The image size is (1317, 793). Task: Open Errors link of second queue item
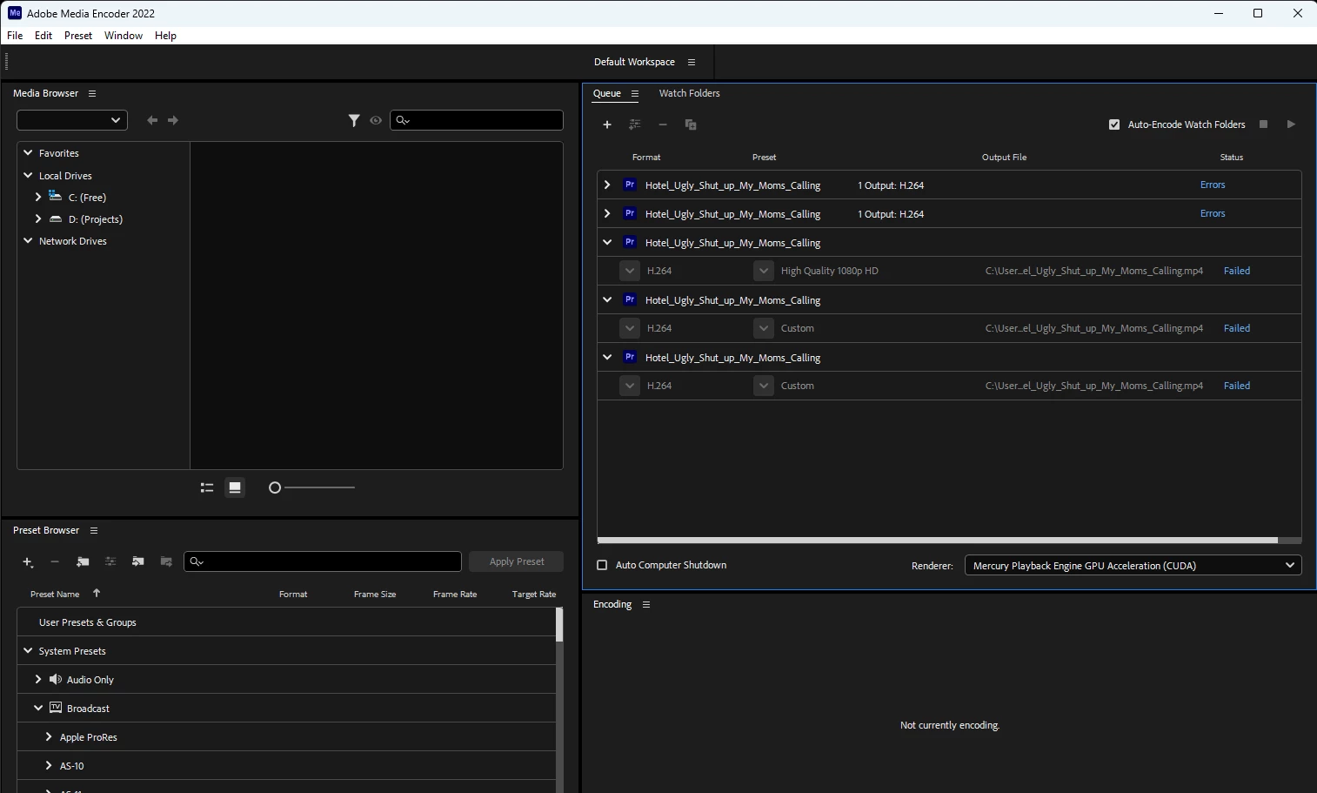pyautogui.click(x=1213, y=213)
